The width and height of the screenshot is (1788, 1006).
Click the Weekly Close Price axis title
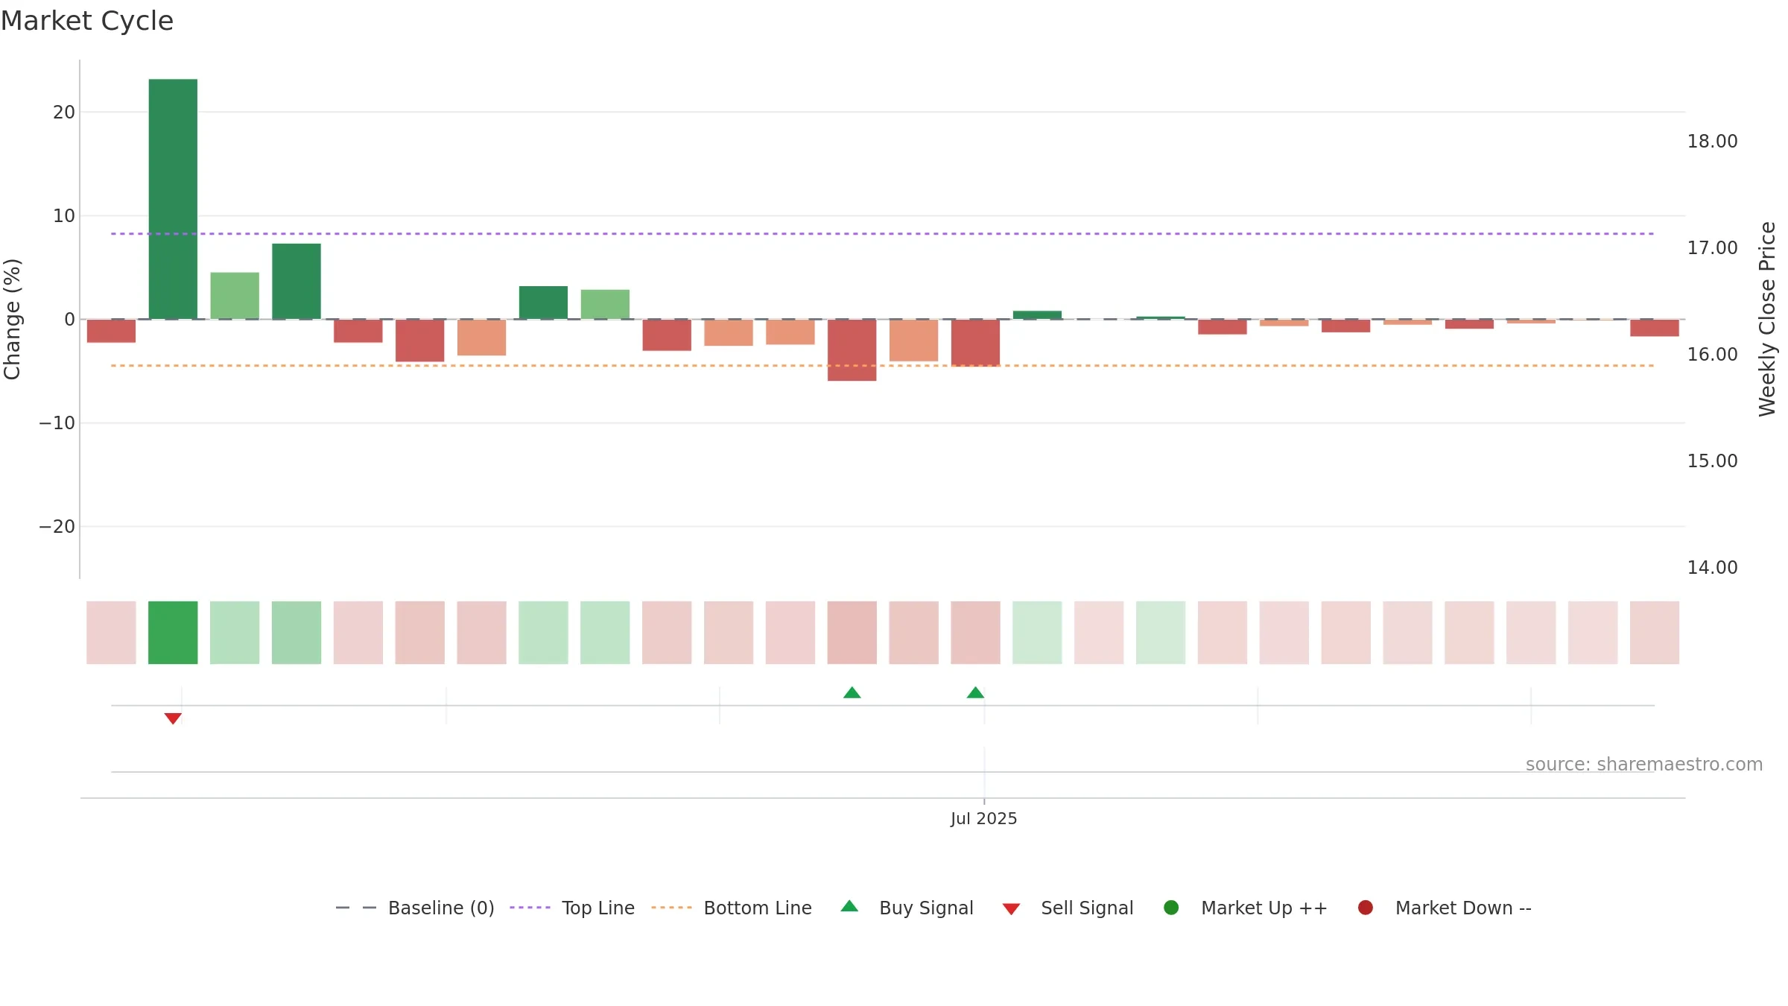point(1767,319)
